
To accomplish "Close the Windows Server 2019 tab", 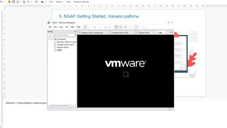I will [x=133, y=33].
